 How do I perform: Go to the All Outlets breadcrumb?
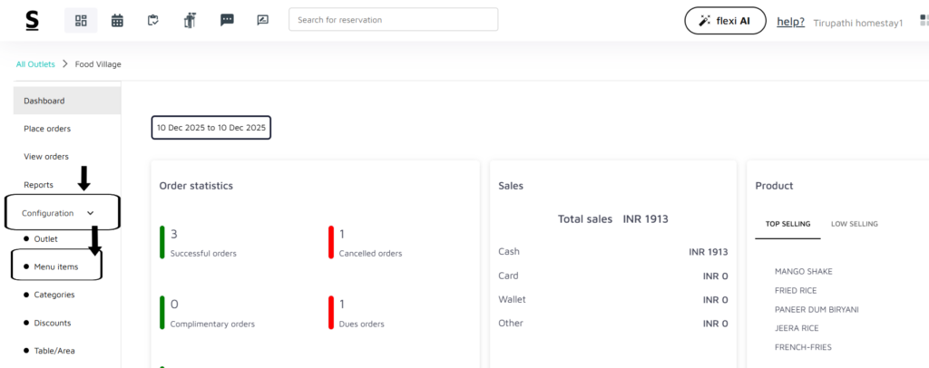pos(35,64)
